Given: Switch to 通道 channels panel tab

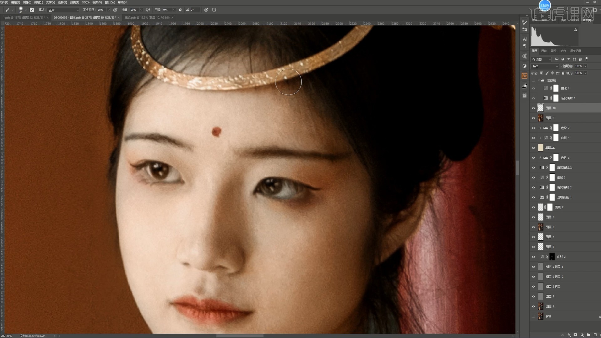Looking at the screenshot, I should [544, 51].
